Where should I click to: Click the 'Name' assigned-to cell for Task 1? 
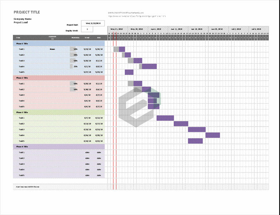[x=52, y=49]
